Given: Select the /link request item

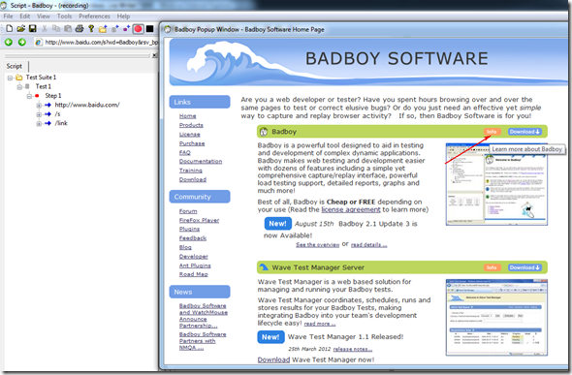Looking at the screenshot, I should (61, 123).
